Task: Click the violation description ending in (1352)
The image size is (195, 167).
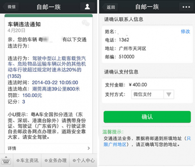Action: (47, 67)
